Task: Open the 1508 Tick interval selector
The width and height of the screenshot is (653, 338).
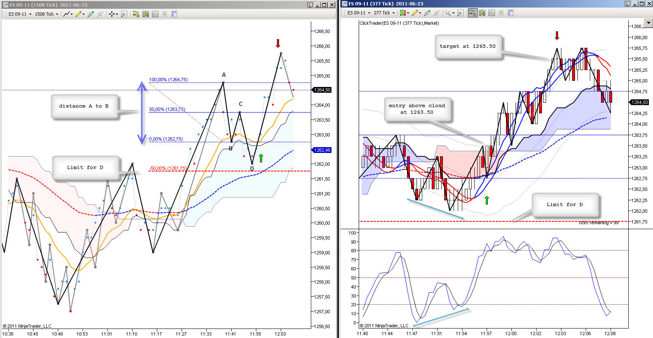Action: click(46, 14)
